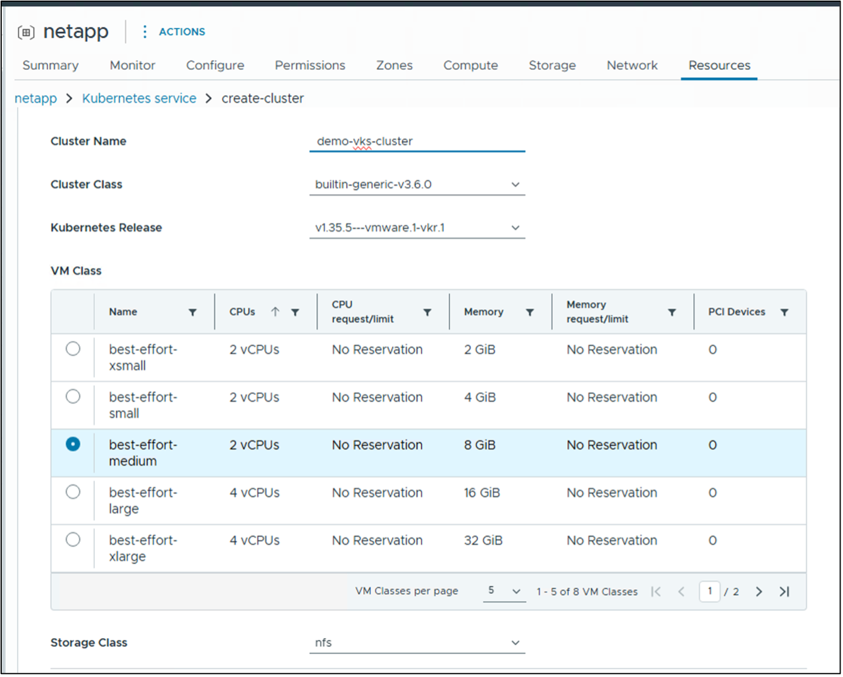Go to next page of VM Classes

pyautogui.click(x=759, y=592)
